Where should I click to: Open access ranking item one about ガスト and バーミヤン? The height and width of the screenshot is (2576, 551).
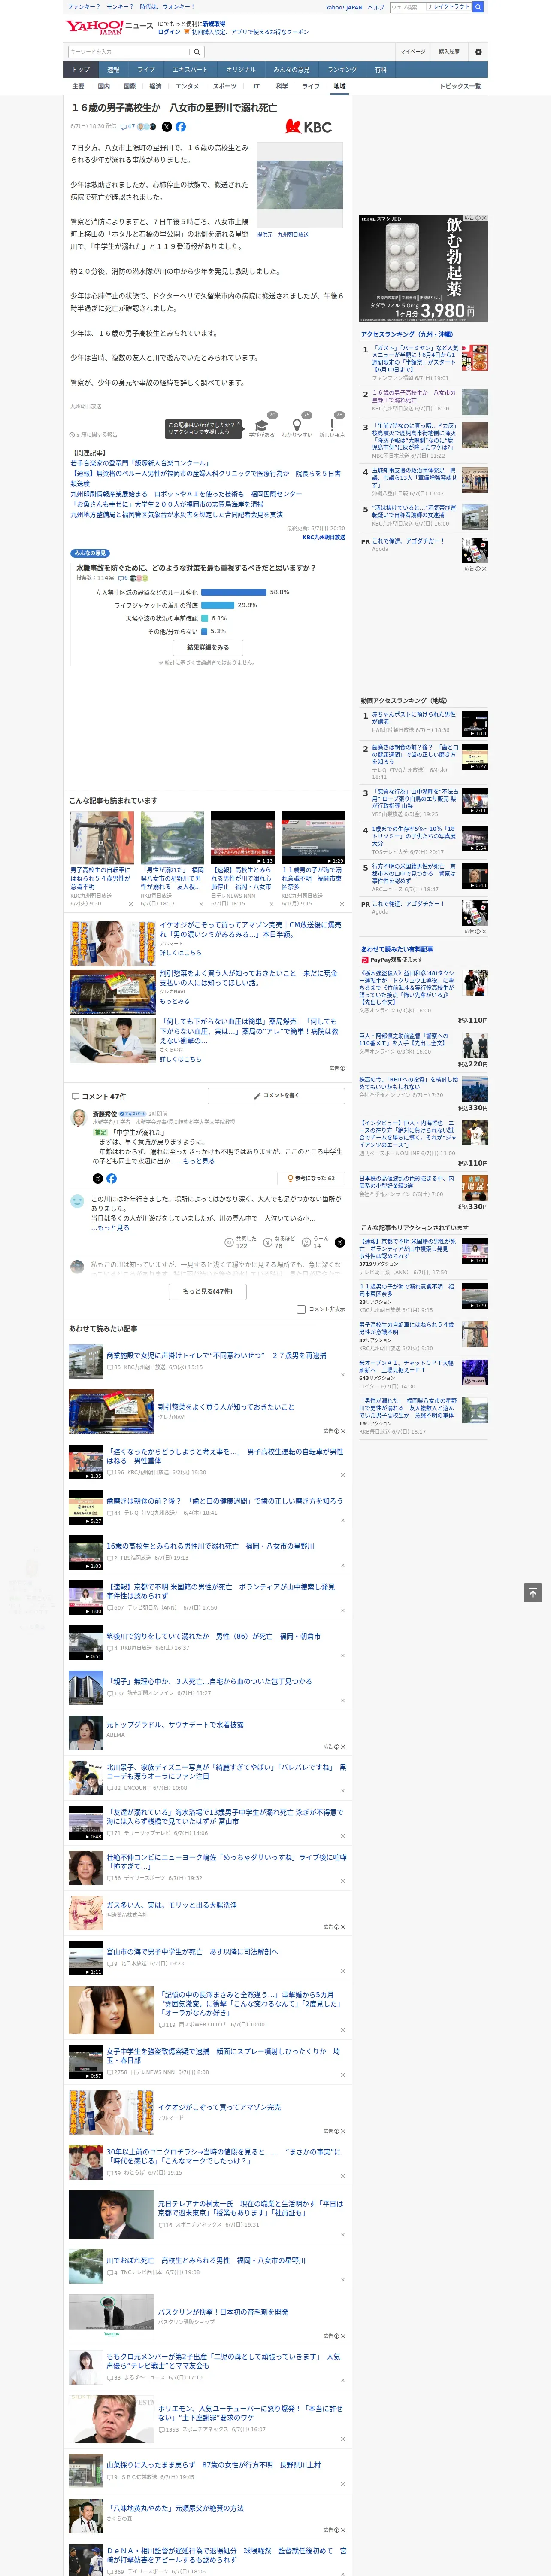(x=415, y=359)
